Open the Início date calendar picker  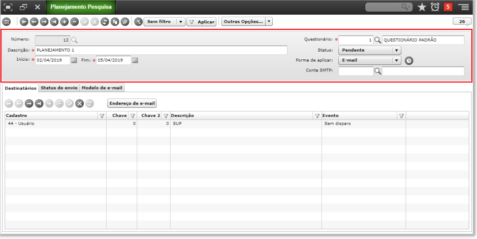74,60
